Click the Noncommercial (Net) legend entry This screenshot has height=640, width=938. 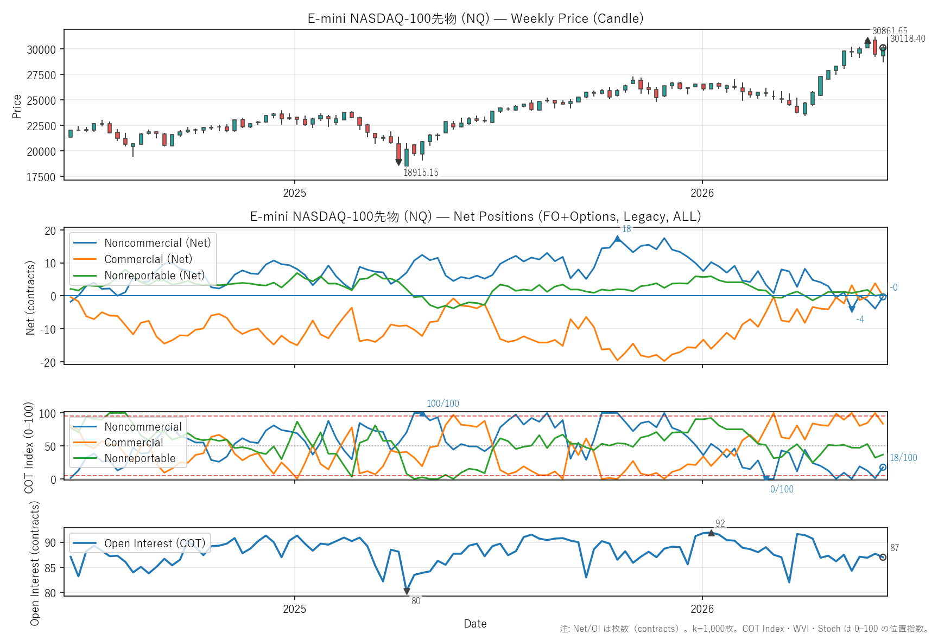click(x=157, y=243)
